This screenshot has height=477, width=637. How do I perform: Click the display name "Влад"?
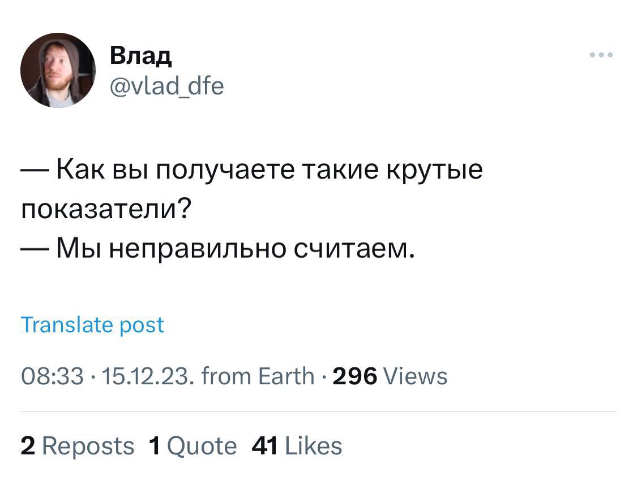140,55
